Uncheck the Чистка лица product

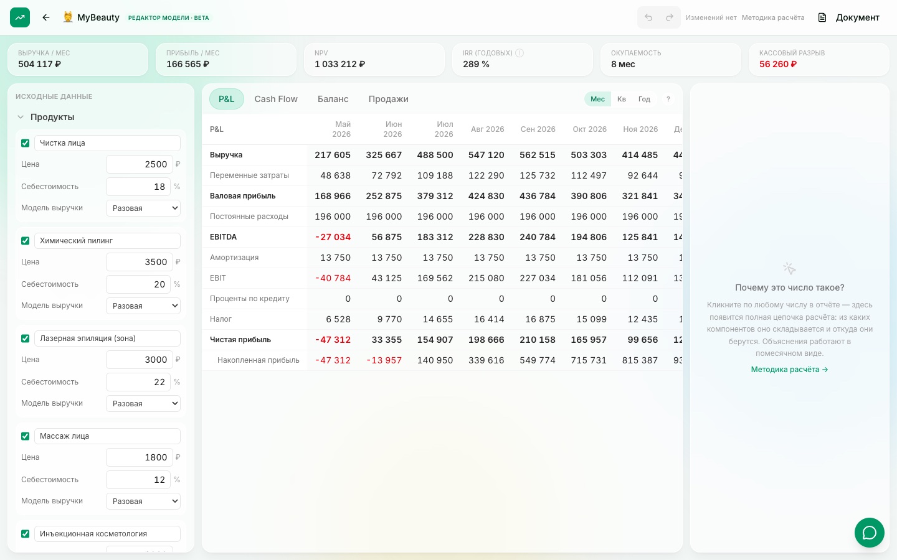click(x=26, y=143)
